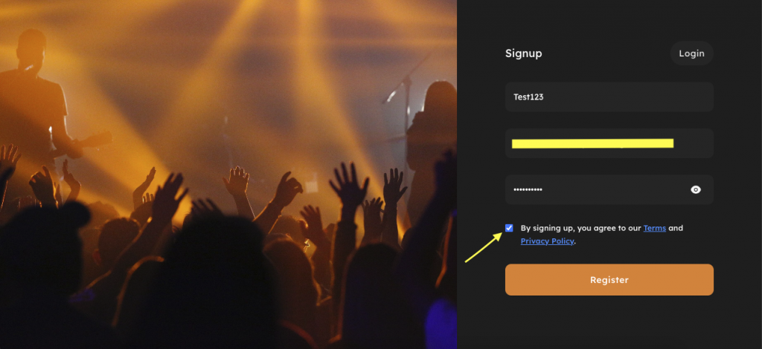762x349 pixels.
Task: Toggle password visibility eye icon
Action: (x=696, y=189)
